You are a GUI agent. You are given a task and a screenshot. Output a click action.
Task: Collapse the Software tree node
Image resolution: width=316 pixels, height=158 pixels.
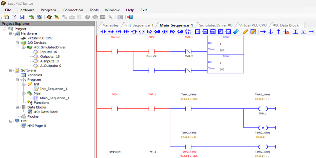[11, 70]
